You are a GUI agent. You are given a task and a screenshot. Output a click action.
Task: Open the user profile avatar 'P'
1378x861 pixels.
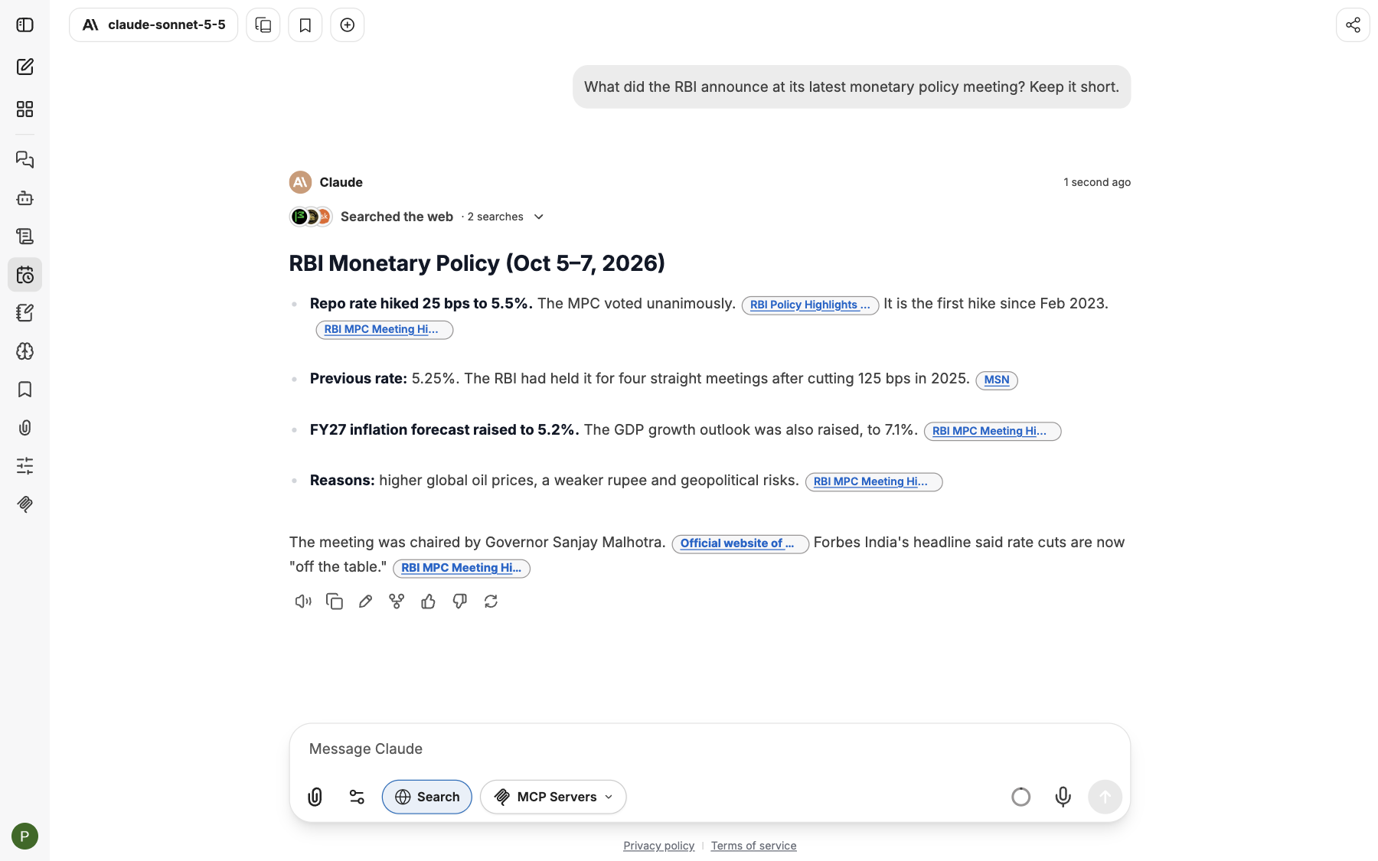tap(24, 836)
